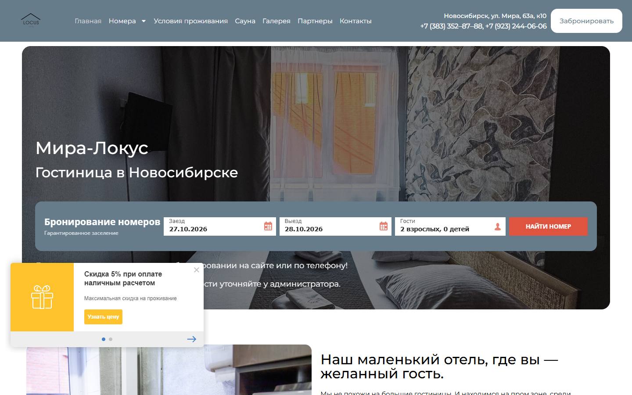
Task: Close the discount popup
Action: point(197,270)
